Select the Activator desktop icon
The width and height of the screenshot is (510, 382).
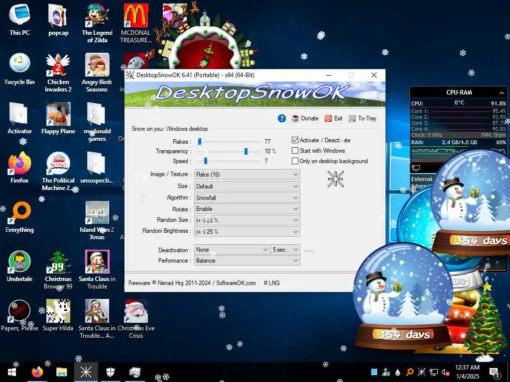[x=19, y=118]
